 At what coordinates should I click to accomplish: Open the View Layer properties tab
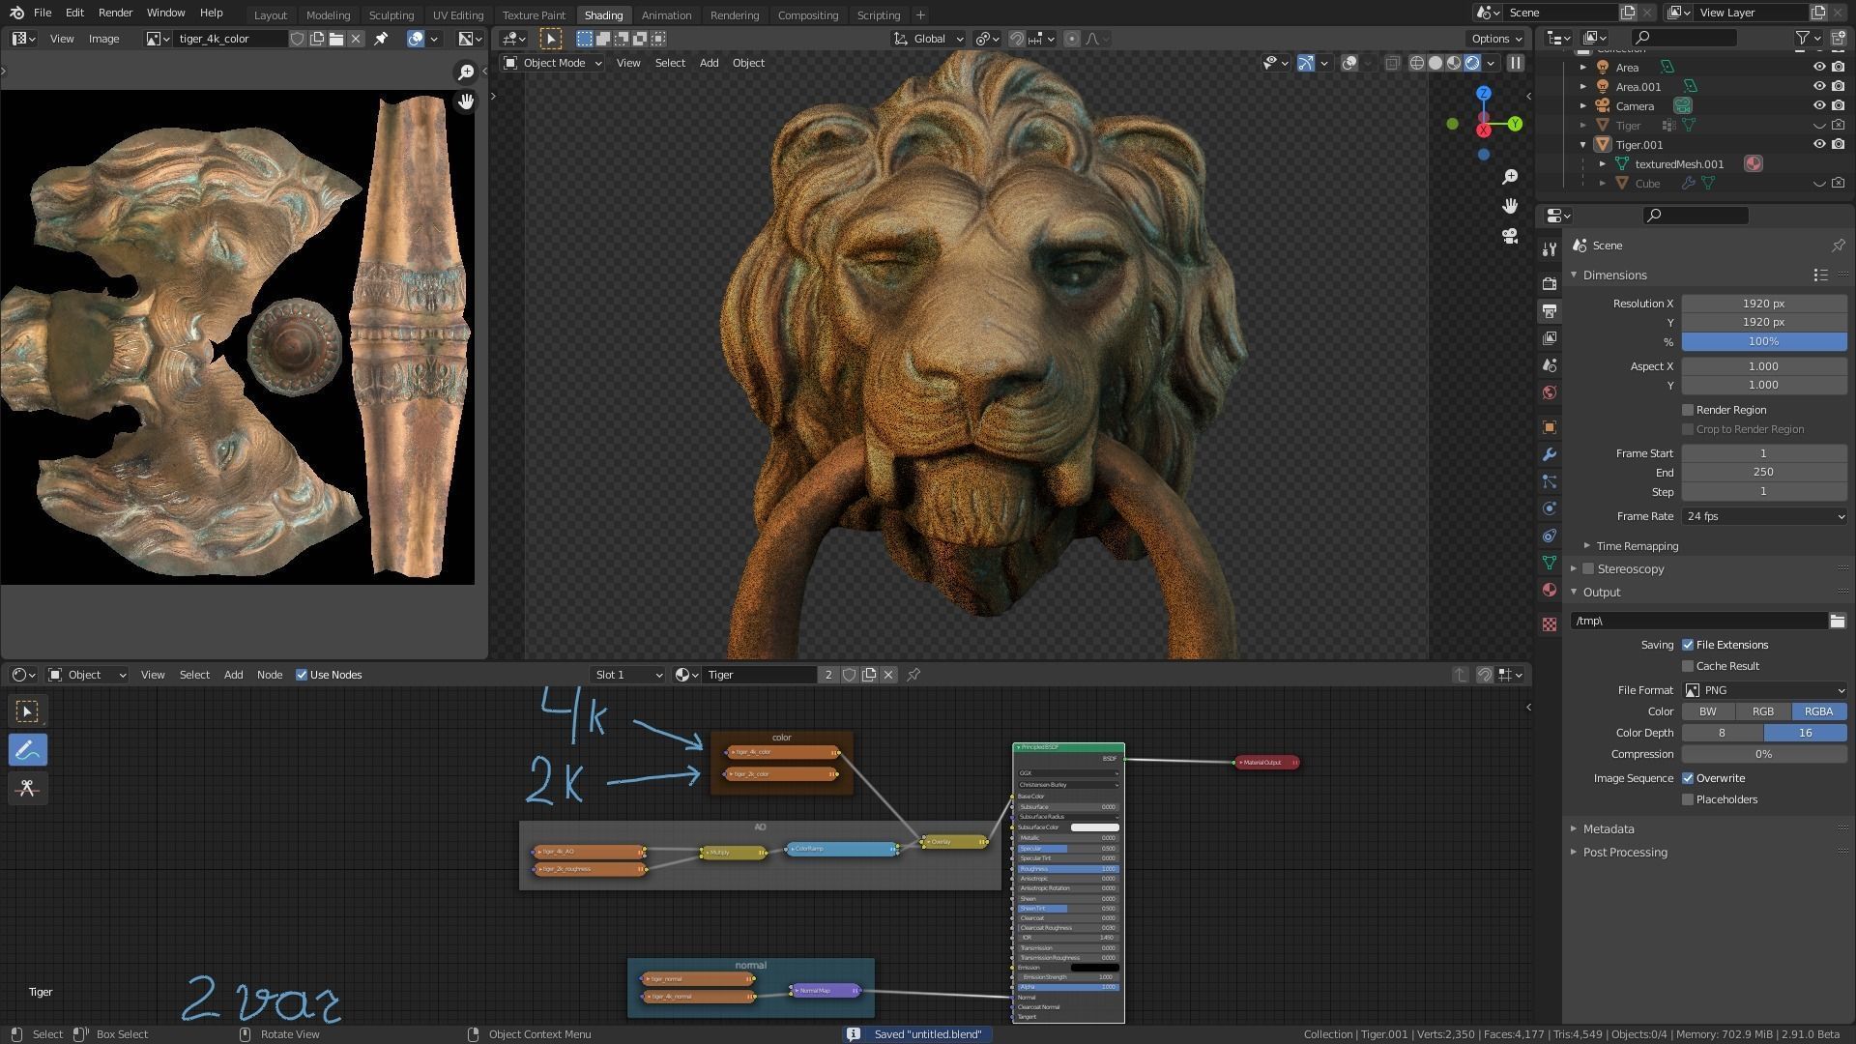tap(1550, 338)
